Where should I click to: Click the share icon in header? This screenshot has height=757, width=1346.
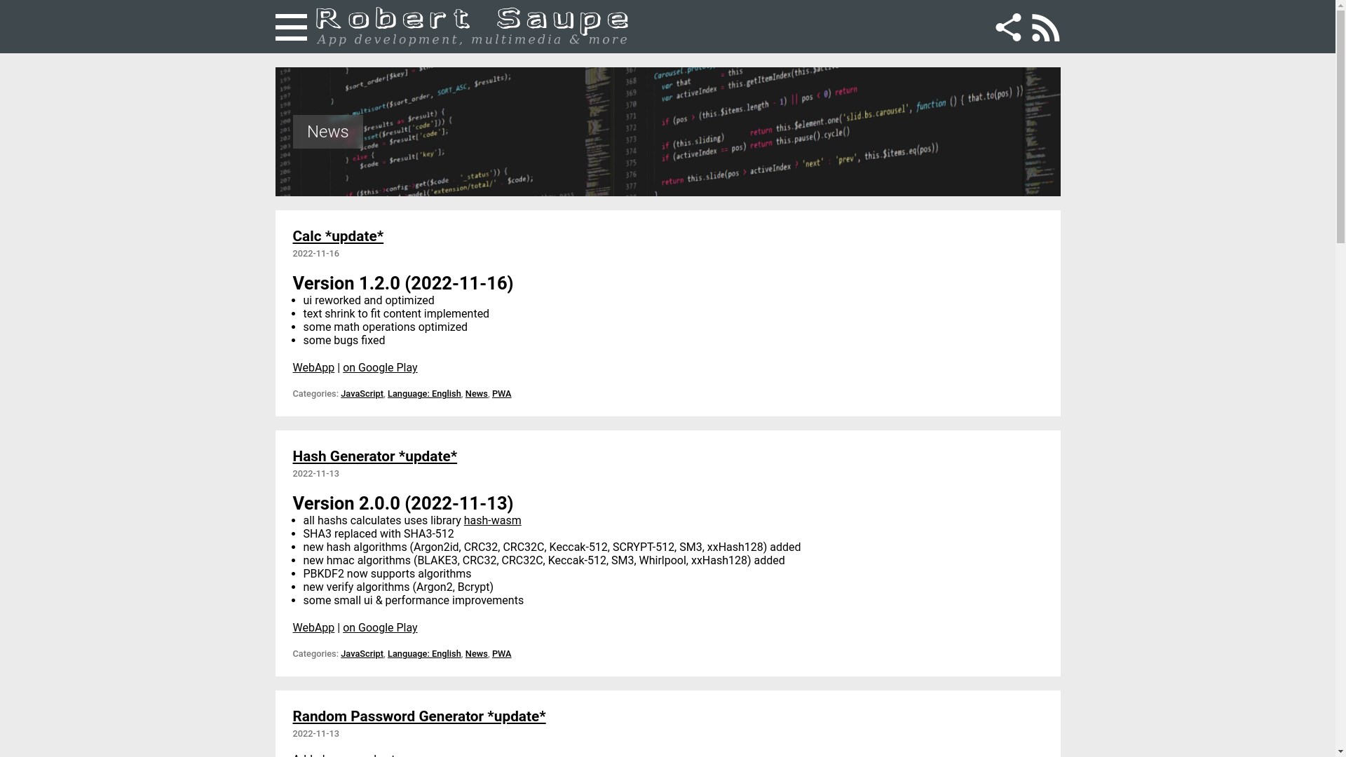(x=1008, y=27)
